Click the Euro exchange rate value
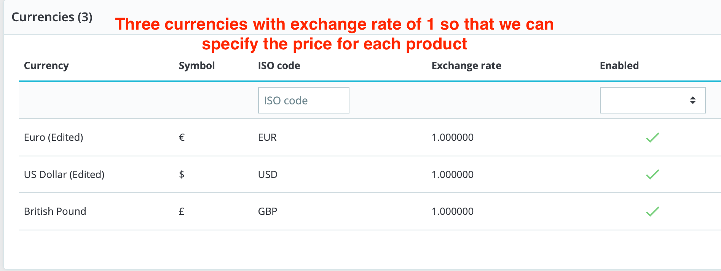Viewport: 721px width, 271px height. (x=453, y=137)
